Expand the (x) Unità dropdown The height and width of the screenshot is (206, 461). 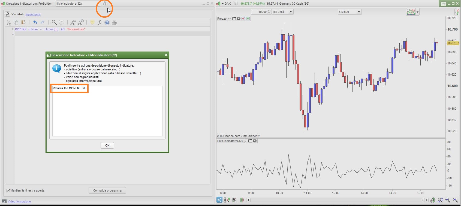[x=291, y=12]
